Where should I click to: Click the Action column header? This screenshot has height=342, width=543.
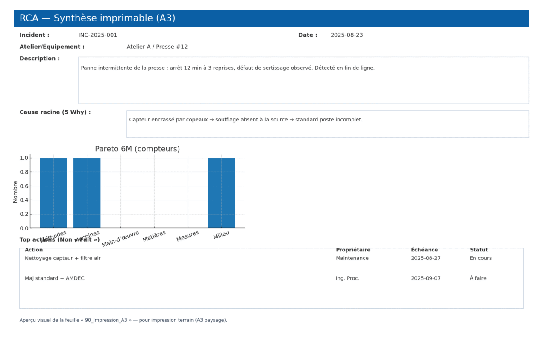pyautogui.click(x=34, y=250)
